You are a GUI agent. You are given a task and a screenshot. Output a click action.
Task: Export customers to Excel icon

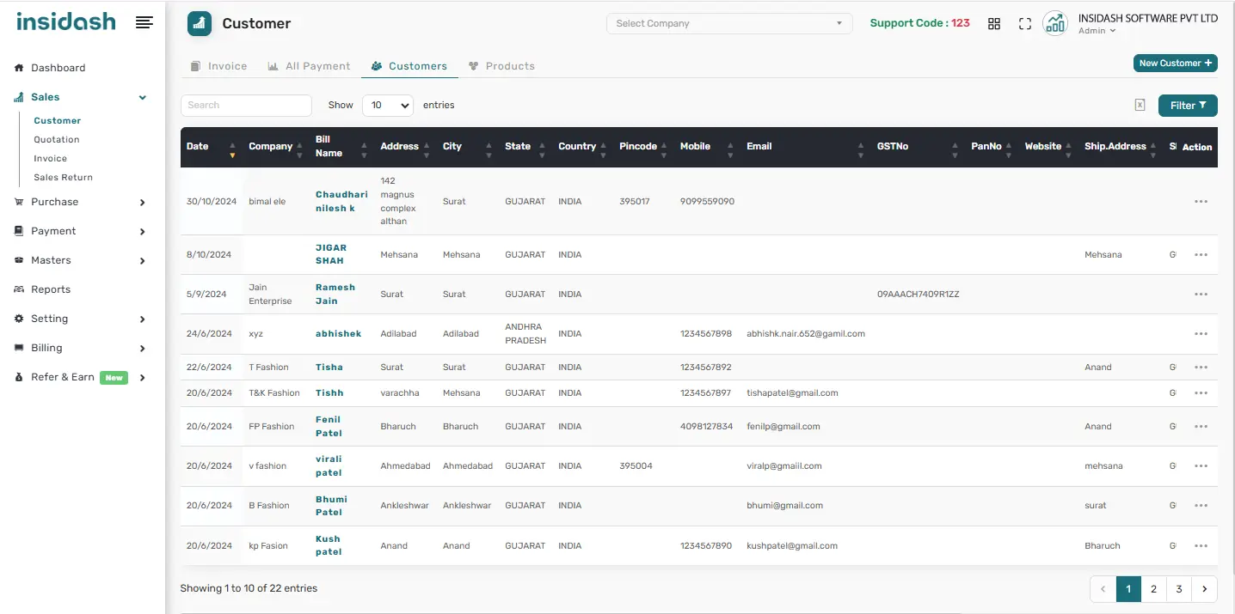(1140, 105)
